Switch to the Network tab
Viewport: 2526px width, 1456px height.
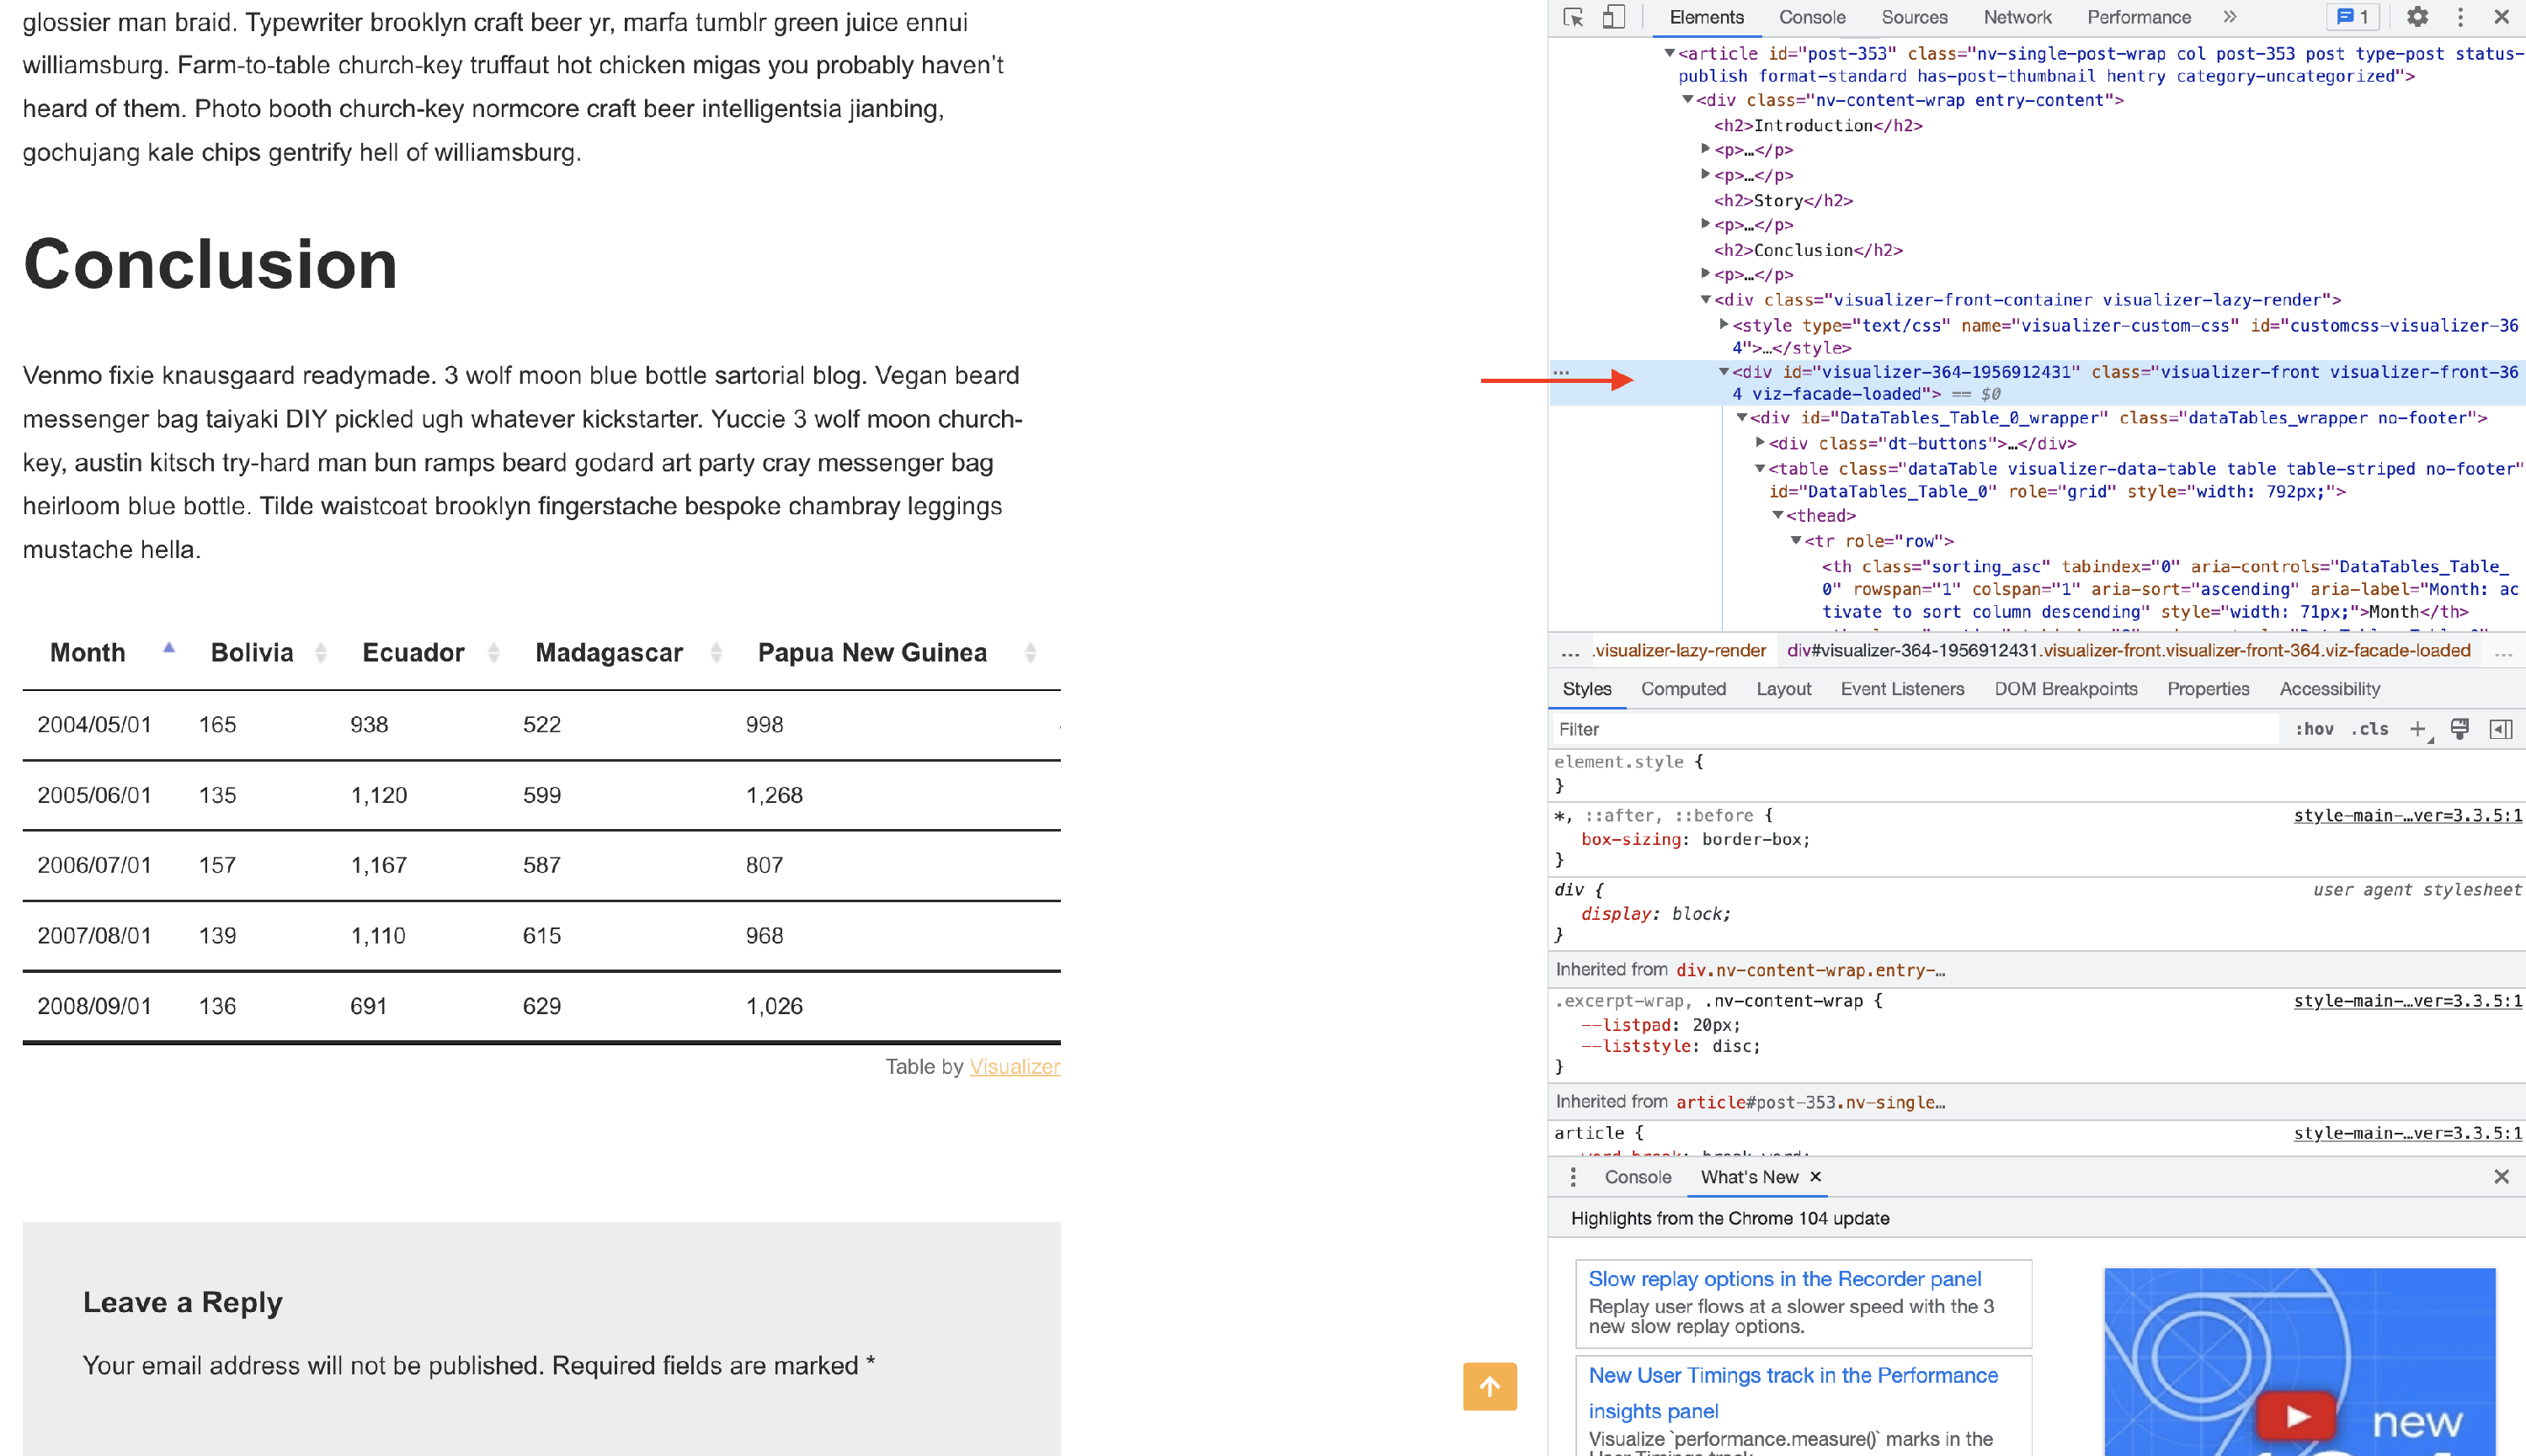(x=2017, y=17)
